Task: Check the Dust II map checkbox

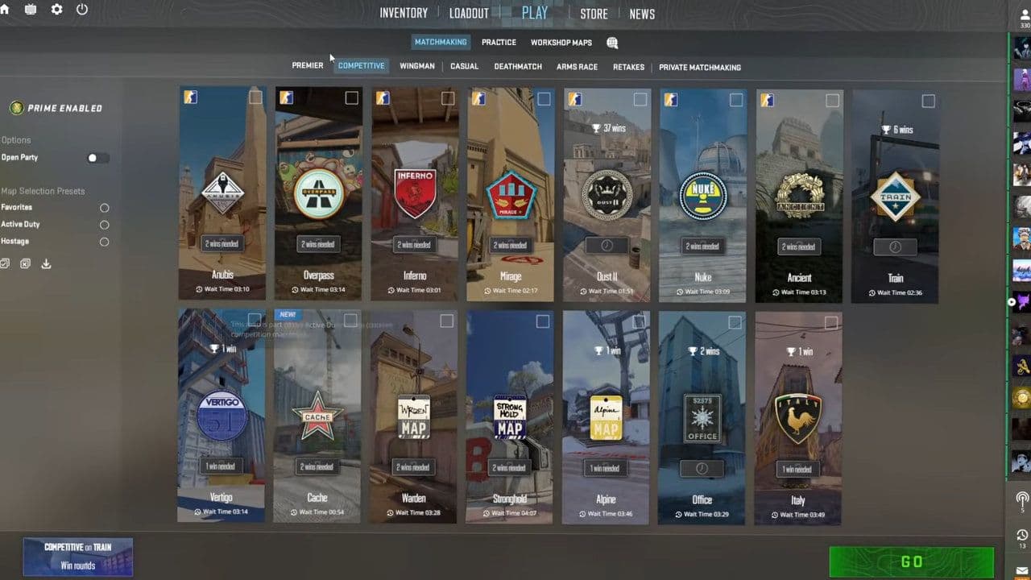Action: tap(640, 99)
